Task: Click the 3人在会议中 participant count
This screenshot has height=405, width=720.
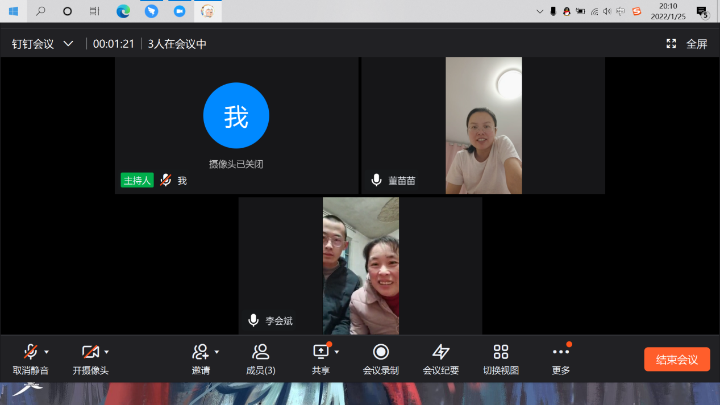Action: (177, 44)
